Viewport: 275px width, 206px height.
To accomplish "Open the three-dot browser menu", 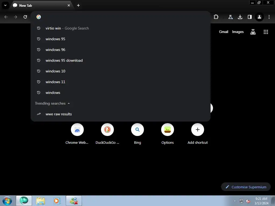I will coord(269,17).
